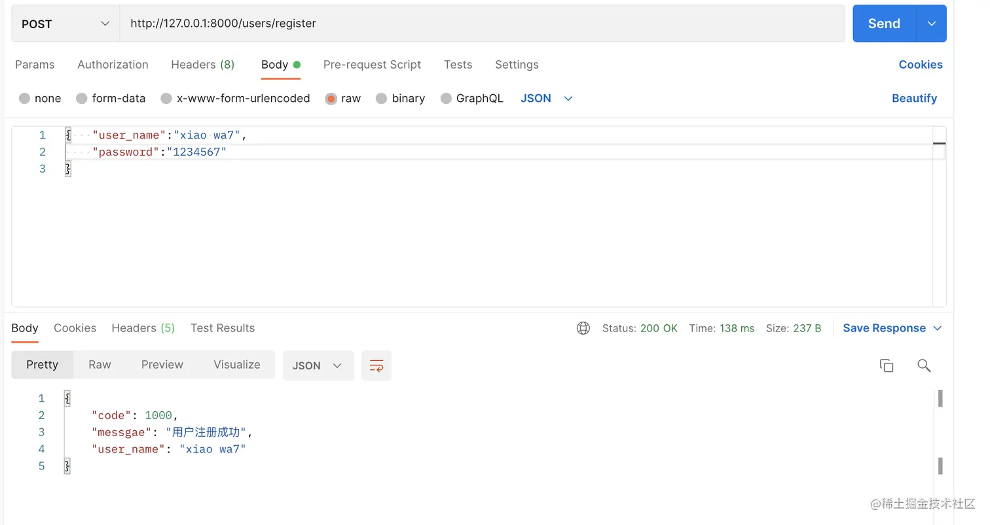Click the Status: 200 OK text
This screenshot has width=990, height=525.
(640, 328)
